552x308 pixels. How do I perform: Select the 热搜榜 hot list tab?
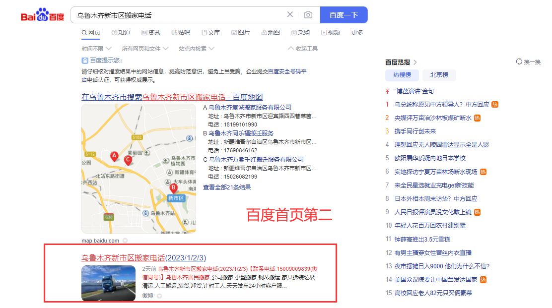[402, 75]
